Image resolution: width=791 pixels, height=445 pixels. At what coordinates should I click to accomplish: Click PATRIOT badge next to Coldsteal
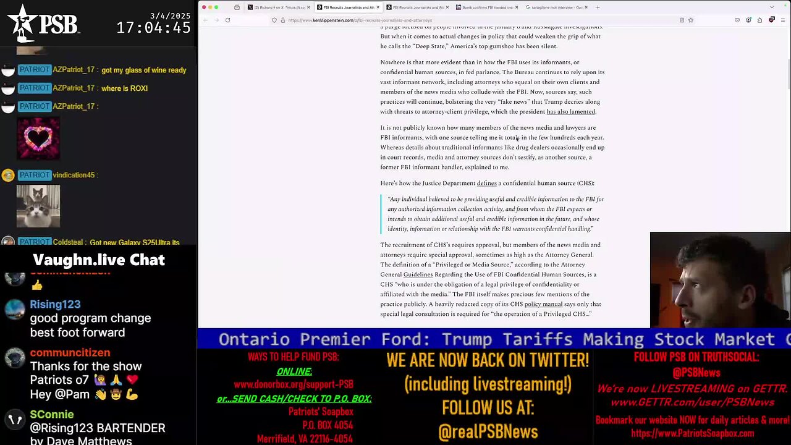click(34, 243)
